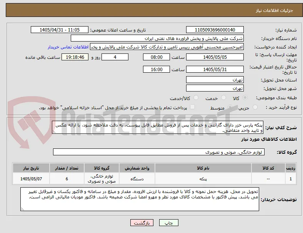Viewport: 303px width, 233px height.
Task: Click the request creator name field
Action: [x=167, y=47]
